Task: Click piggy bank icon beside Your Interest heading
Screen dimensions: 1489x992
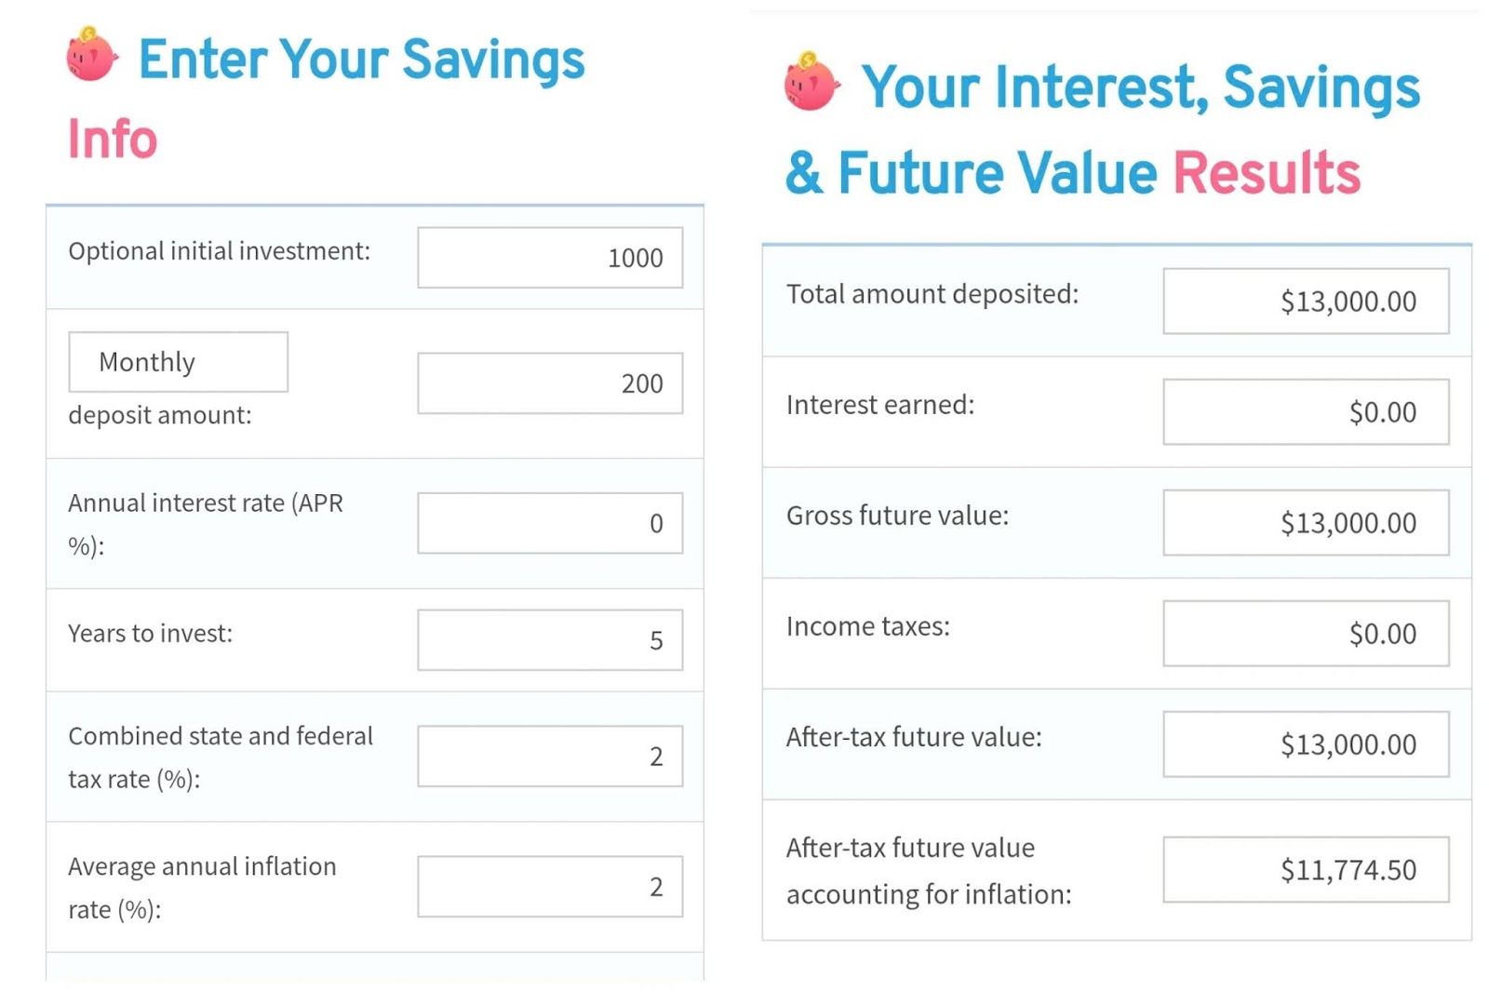Action: click(x=812, y=83)
